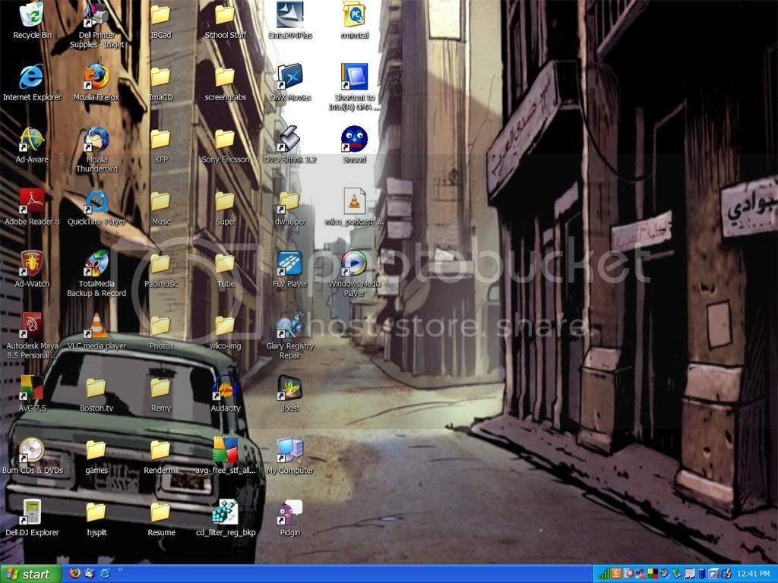Click the Recycle Bin icon

pos(32,15)
